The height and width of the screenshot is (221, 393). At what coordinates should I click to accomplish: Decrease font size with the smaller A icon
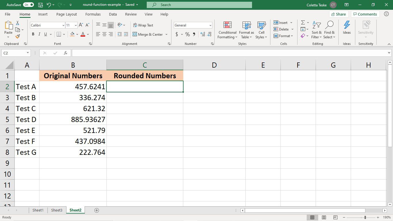point(87,25)
